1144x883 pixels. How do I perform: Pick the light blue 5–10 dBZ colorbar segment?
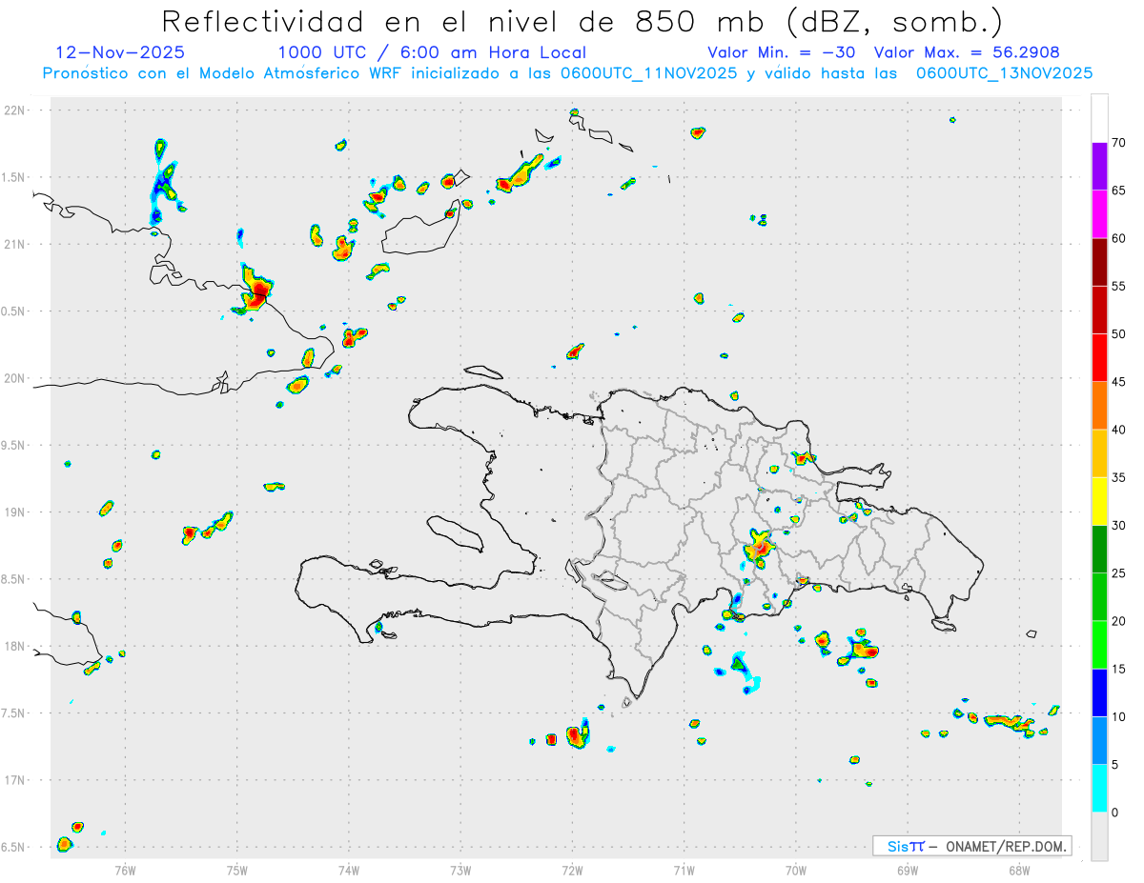[1099, 740]
